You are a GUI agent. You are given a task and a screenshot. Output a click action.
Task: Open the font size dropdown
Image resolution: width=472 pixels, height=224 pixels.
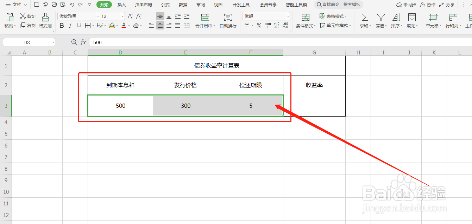coord(122,16)
